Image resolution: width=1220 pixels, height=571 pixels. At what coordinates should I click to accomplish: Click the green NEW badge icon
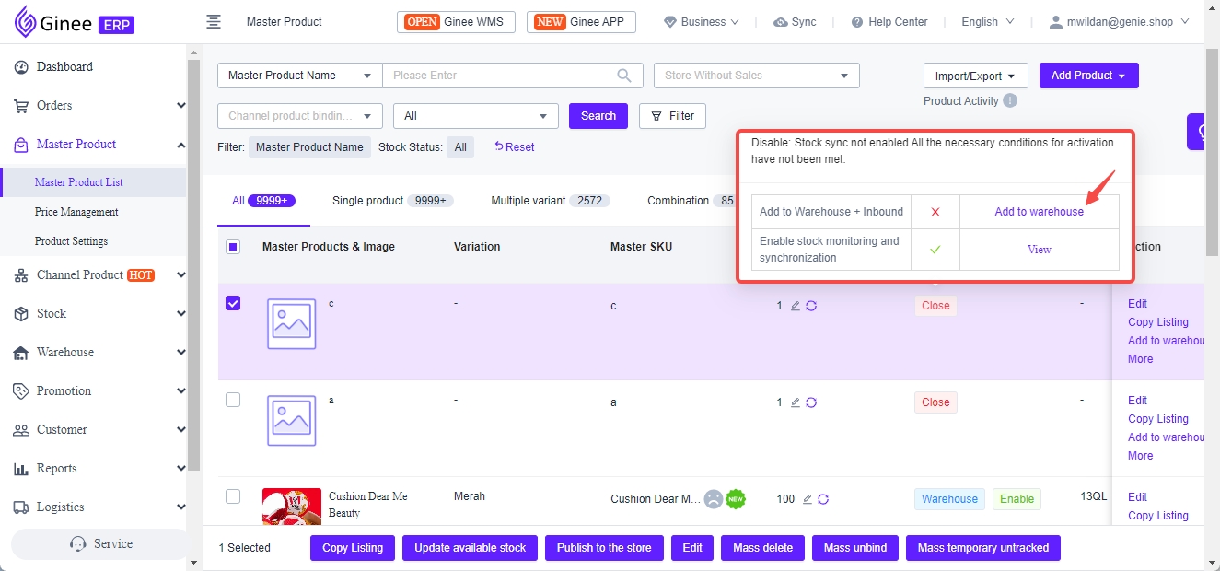[x=735, y=499]
